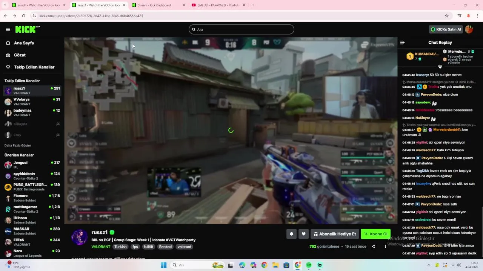Click KICKs Satın Al button
483x271 pixels.
pyautogui.click(x=446, y=29)
